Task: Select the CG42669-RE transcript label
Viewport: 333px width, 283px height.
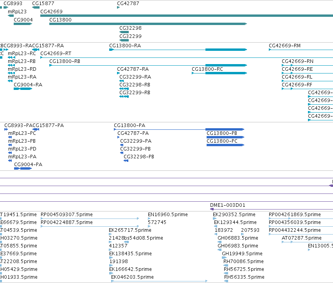Action: (x=297, y=69)
